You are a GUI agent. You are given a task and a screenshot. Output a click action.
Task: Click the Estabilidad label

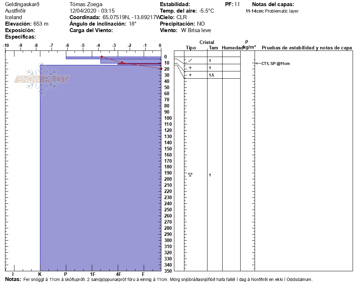(x=175, y=4)
